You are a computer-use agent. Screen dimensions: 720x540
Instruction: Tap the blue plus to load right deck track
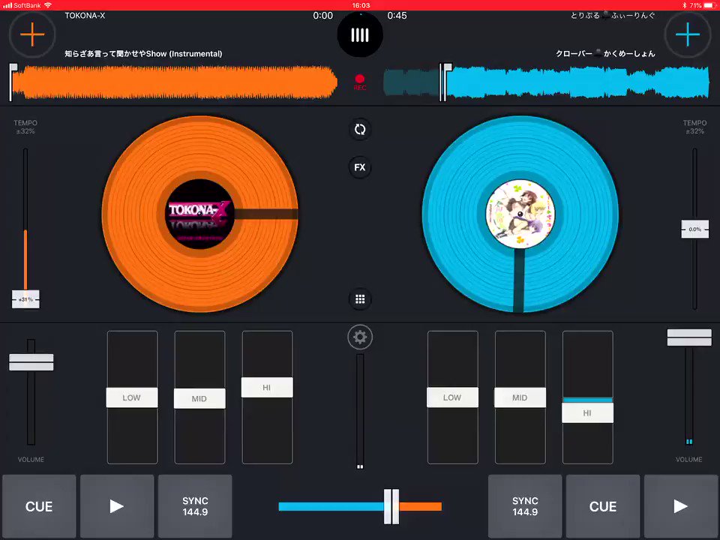(688, 34)
